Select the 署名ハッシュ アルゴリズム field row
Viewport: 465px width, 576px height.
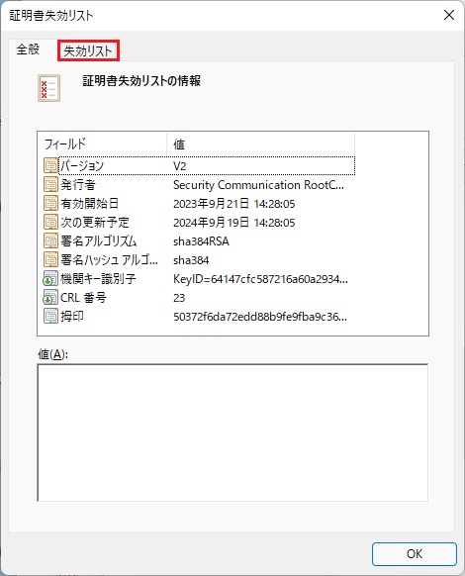click(199, 259)
